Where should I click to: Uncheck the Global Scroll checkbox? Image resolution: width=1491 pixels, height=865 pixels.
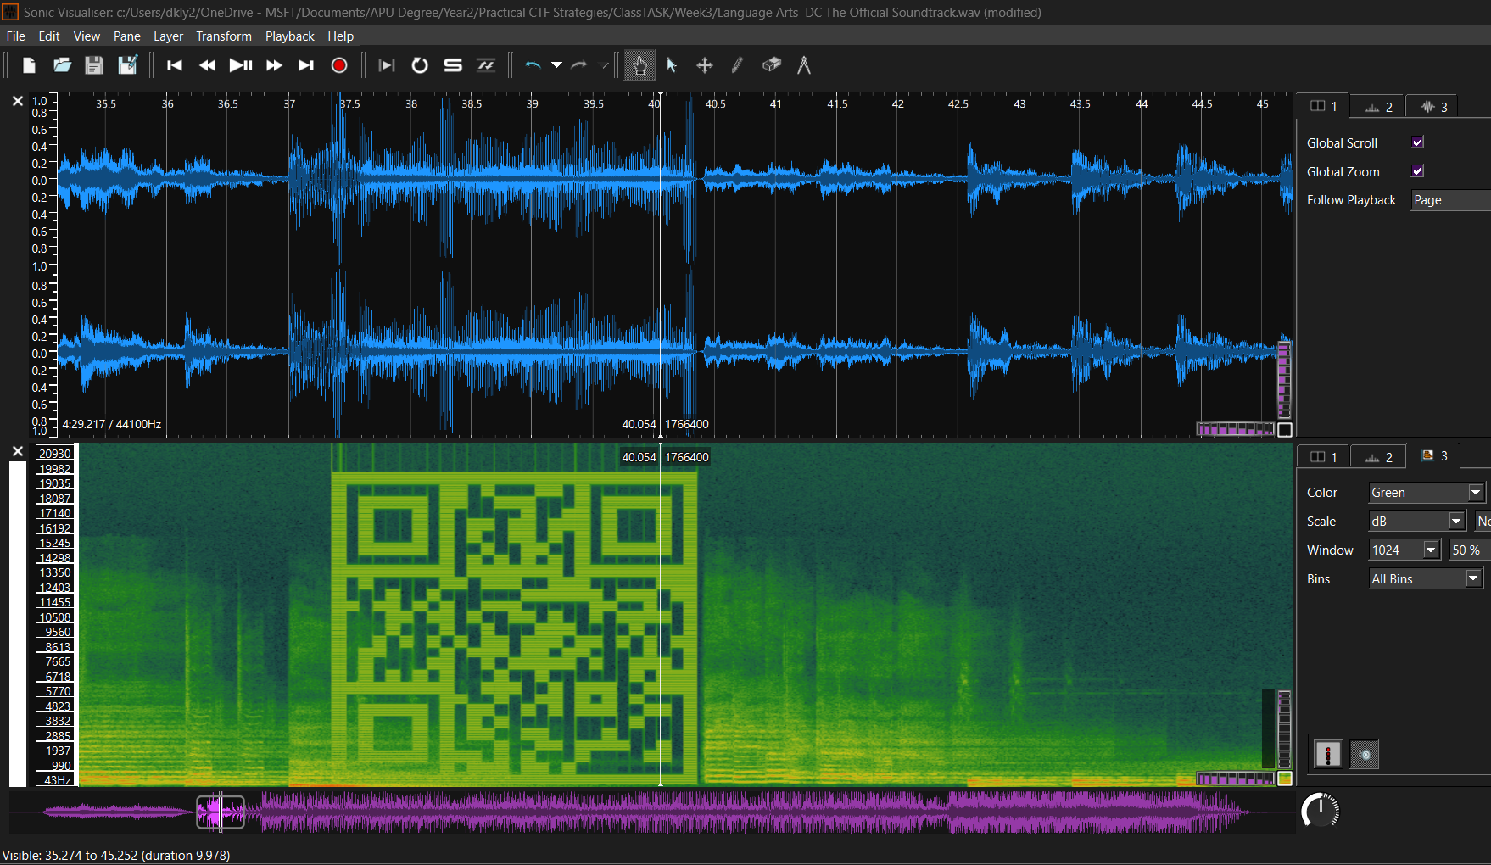coord(1416,142)
